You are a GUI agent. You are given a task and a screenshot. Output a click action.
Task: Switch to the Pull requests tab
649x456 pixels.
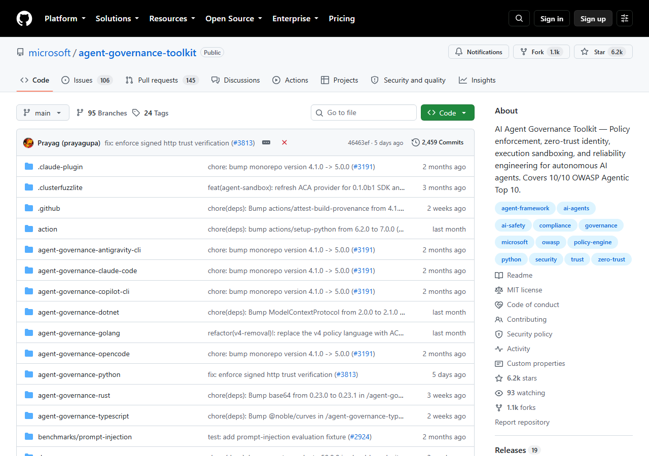pos(162,80)
